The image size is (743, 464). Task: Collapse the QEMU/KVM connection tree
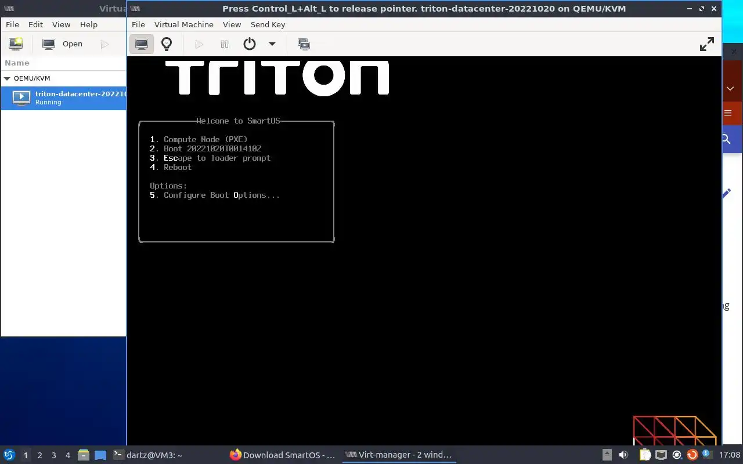[7, 78]
